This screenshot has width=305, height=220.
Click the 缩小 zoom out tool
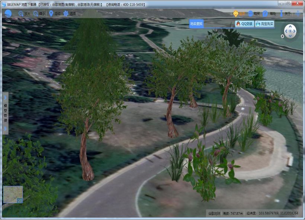tap(39, 13)
